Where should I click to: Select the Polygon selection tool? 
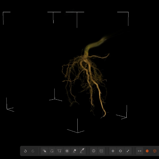[x=59, y=151]
